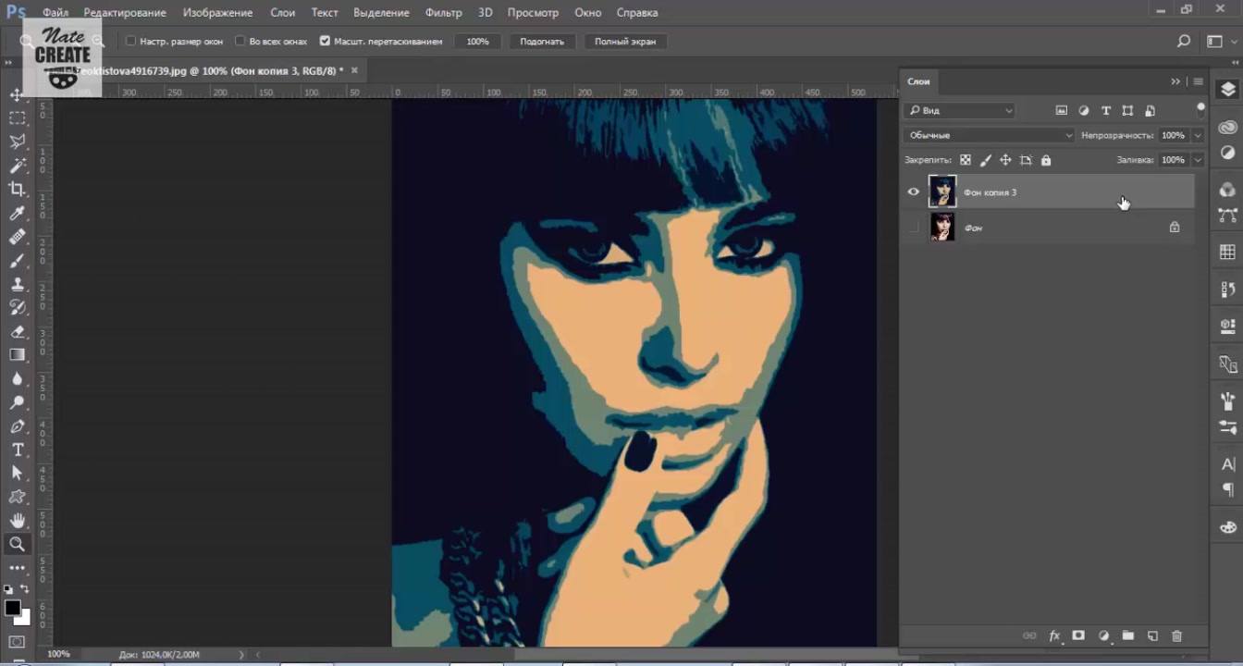1243x666 pixels.
Task: Create new adjustment layer icon
Action: (x=1103, y=636)
